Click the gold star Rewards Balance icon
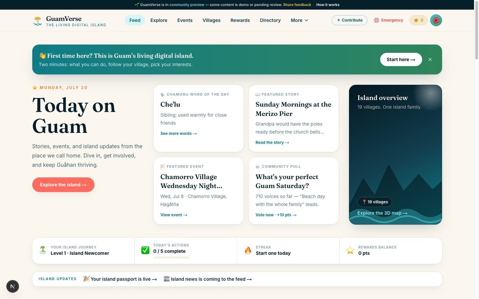Screen dimensions: 479x299 (x=350, y=250)
